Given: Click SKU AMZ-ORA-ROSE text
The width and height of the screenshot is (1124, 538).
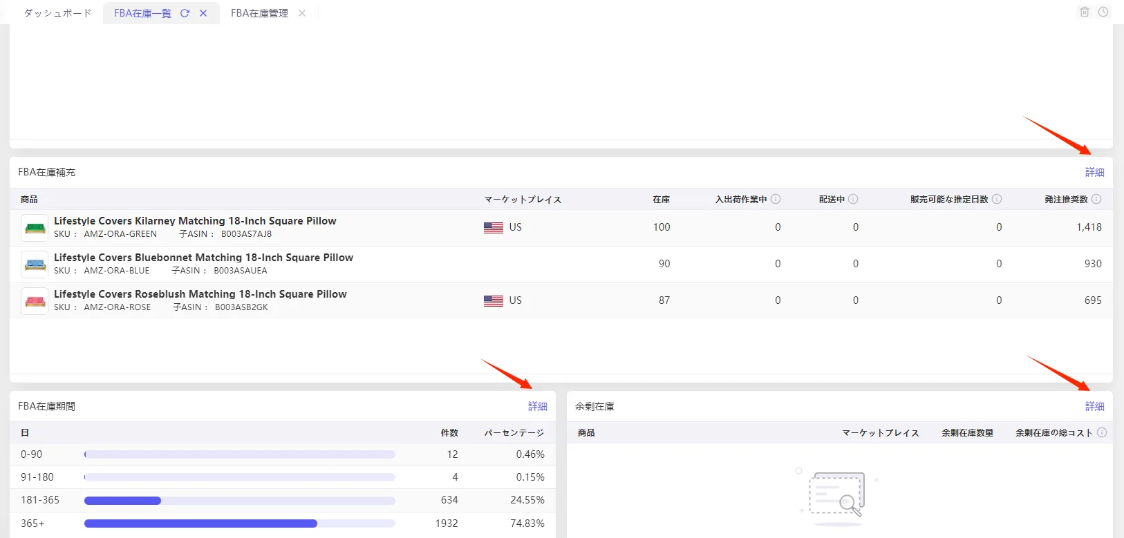Looking at the screenshot, I should coord(118,307).
